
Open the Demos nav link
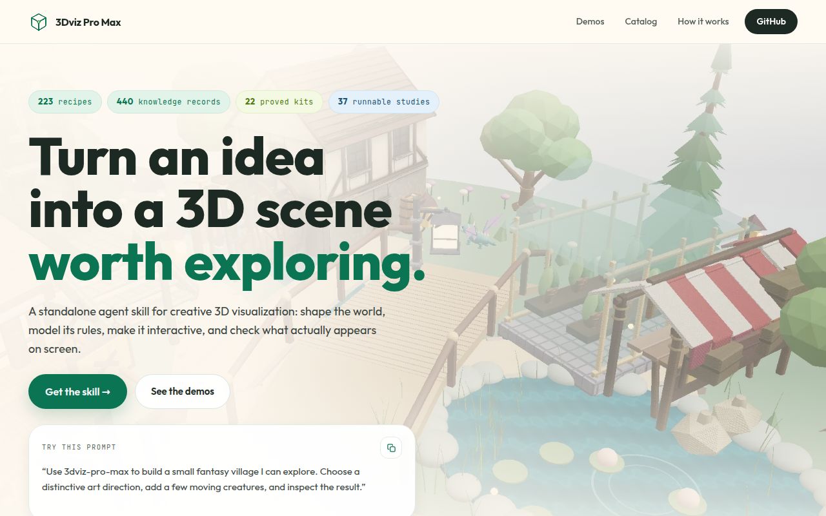point(590,21)
